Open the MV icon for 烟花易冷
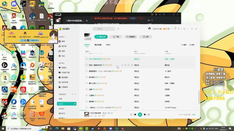 coord(104,77)
